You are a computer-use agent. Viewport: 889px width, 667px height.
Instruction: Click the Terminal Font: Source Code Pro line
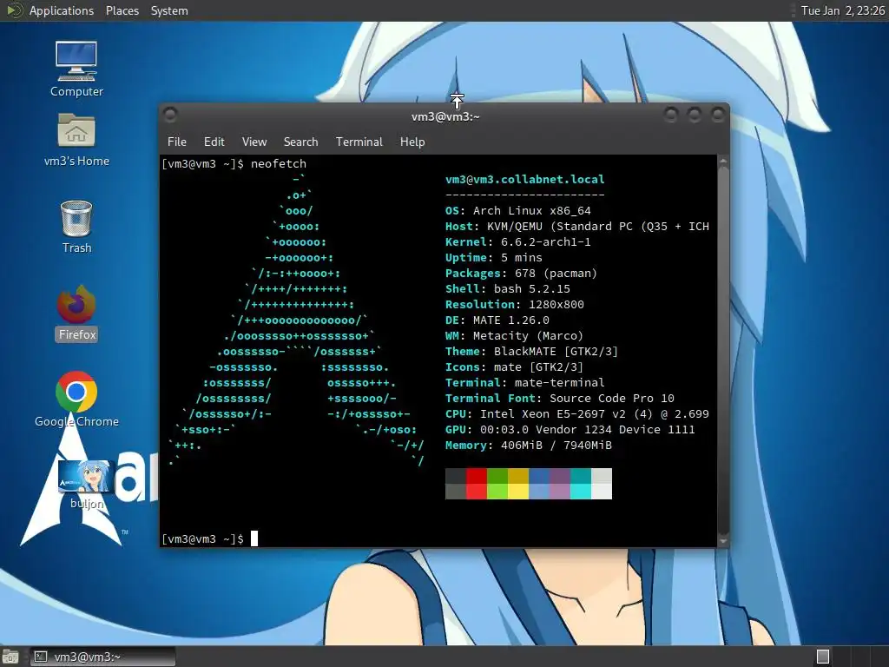point(560,398)
